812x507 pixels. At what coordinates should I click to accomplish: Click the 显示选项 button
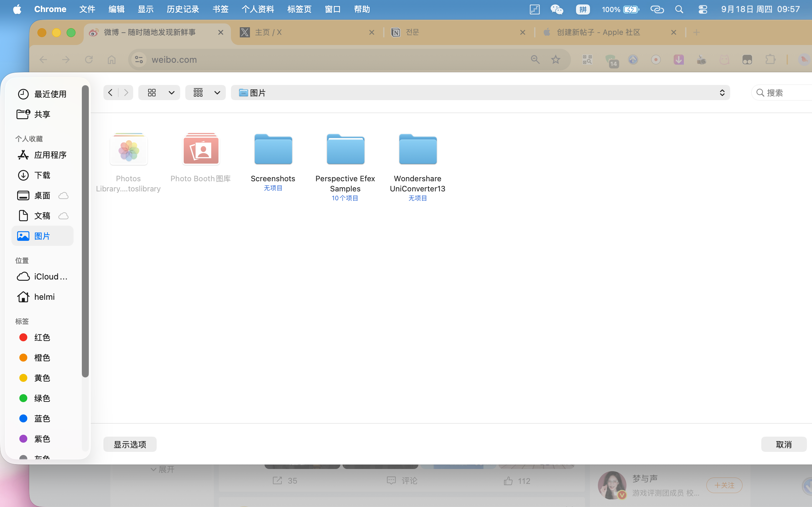coord(130,444)
